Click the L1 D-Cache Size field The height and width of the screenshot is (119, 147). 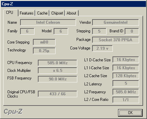tap(126, 60)
